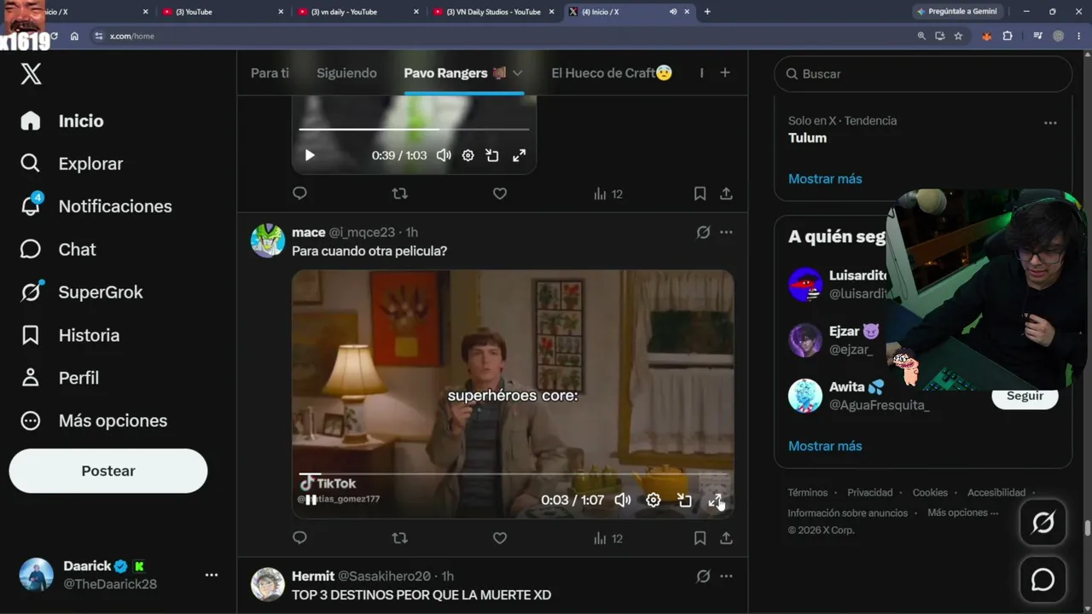Expand Más opciones in the footer

(x=963, y=513)
